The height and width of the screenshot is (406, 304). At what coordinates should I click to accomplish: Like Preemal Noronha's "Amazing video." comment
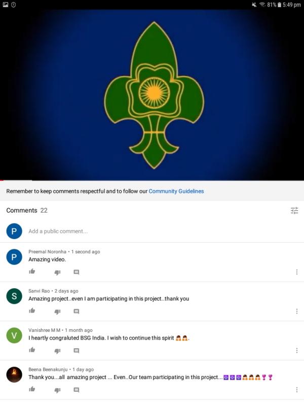coord(32,272)
